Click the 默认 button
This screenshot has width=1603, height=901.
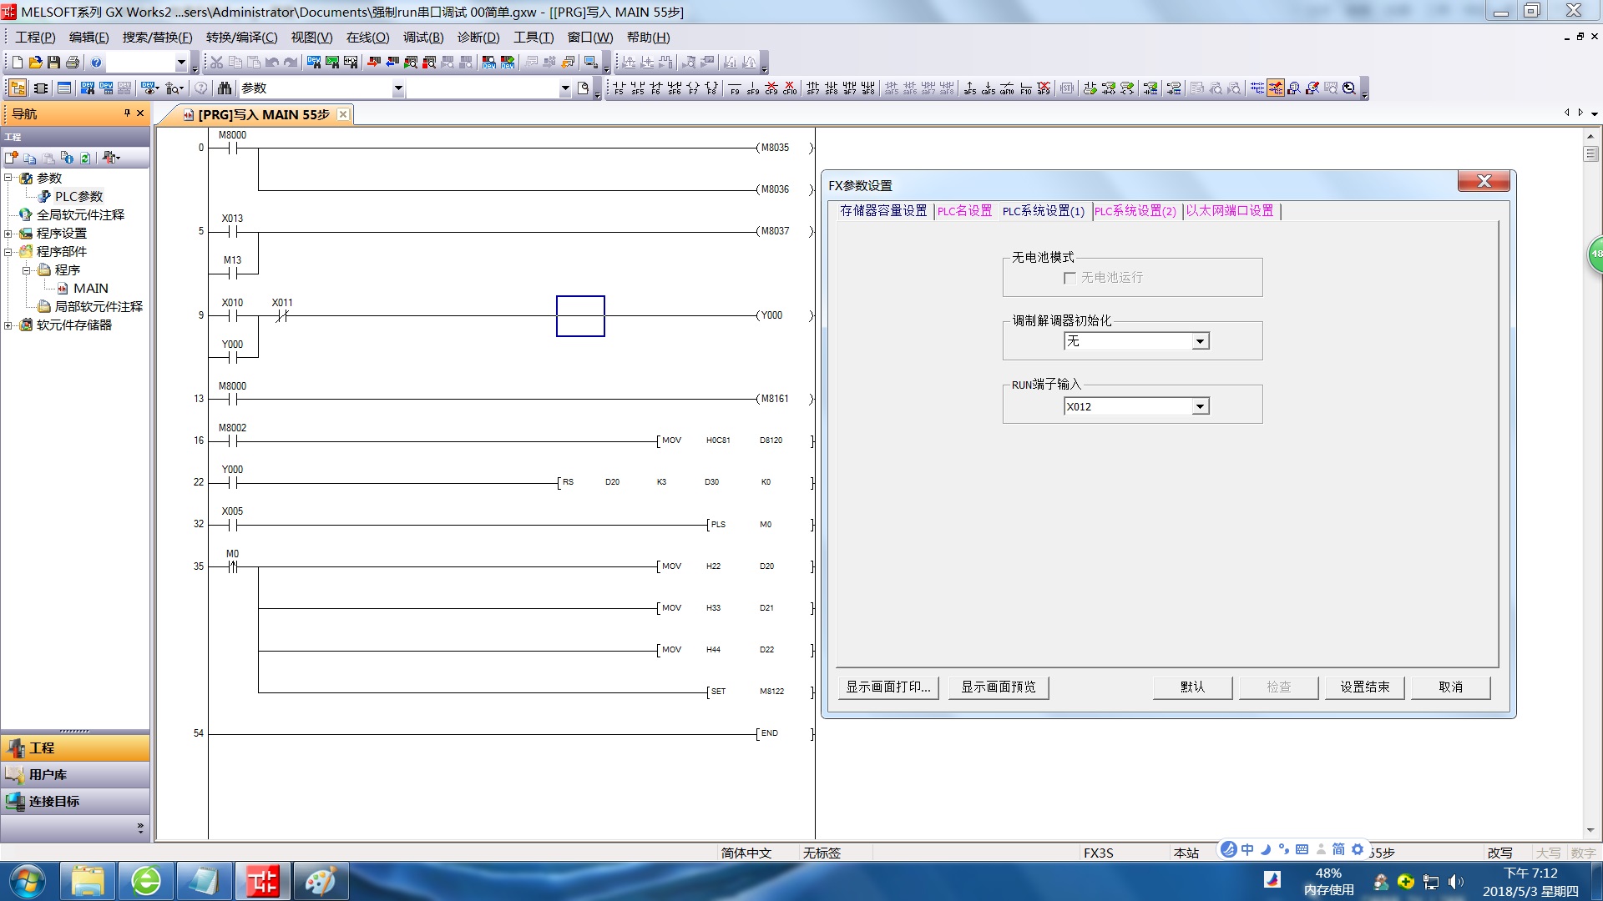[x=1191, y=687]
